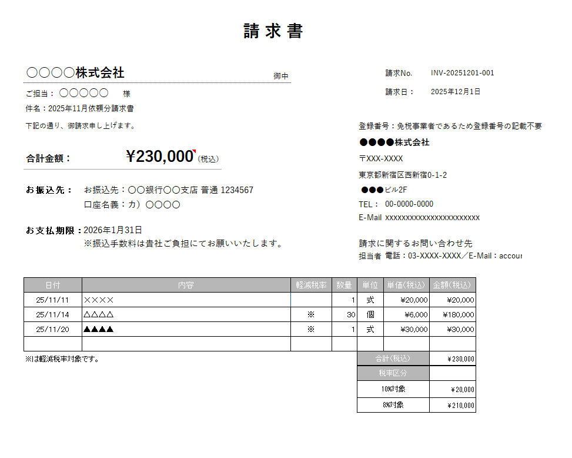Select the ※ mark in the 25/11/20 row
The height and width of the screenshot is (458, 572).
point(311,330)
